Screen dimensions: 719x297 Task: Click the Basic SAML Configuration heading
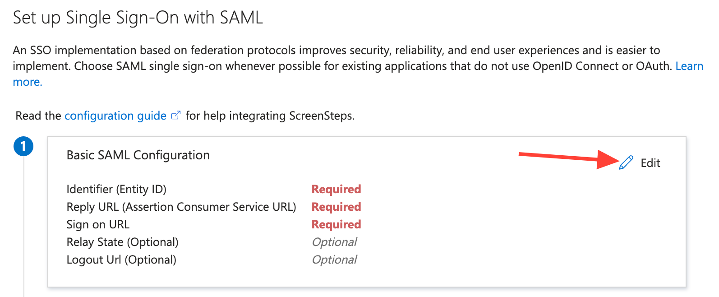138,155
